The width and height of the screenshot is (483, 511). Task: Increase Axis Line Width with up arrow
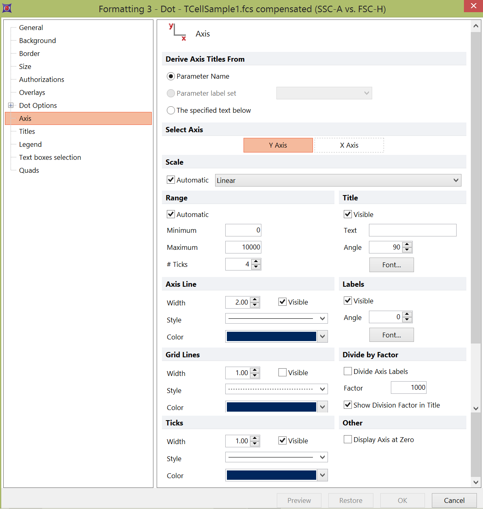click(x=254, y=300)
